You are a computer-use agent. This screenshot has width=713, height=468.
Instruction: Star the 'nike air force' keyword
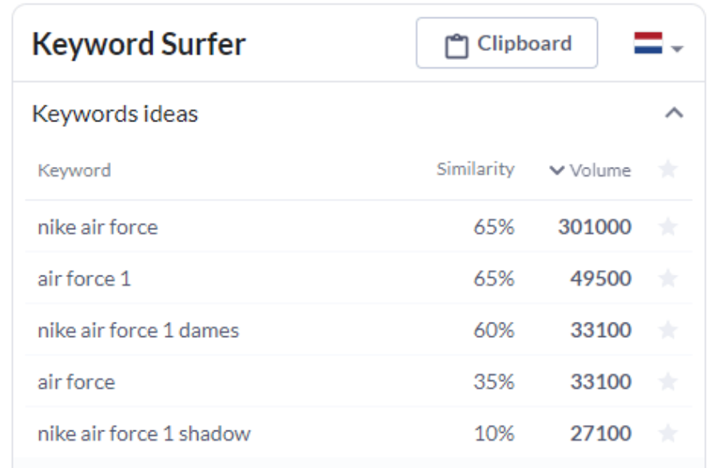[x=668, y=226]
